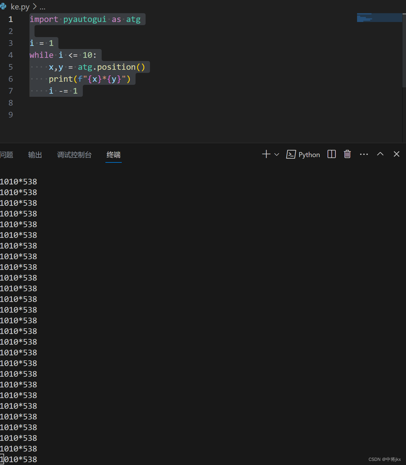Switch to the 问题 (Problems) tab

(x=6, y=155)
